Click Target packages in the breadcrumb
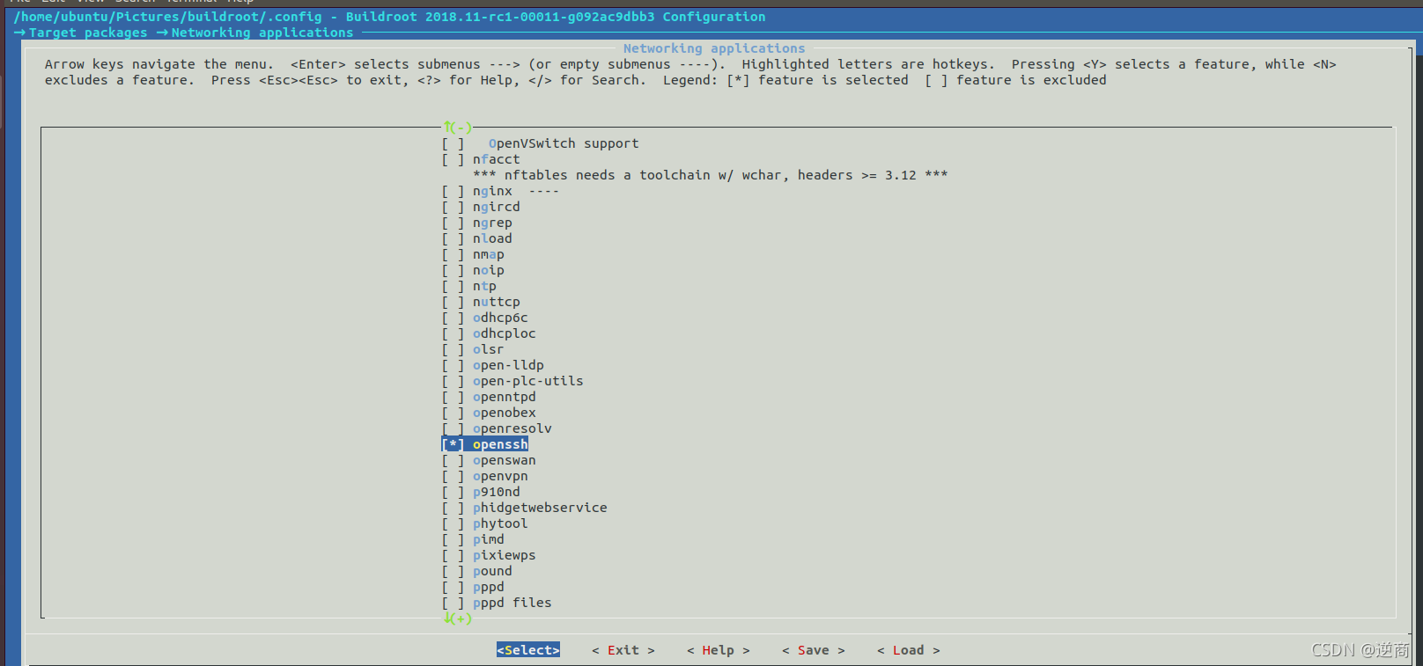Image resolution: width=1423 pixels, height=666 pixels. [88, 33]
